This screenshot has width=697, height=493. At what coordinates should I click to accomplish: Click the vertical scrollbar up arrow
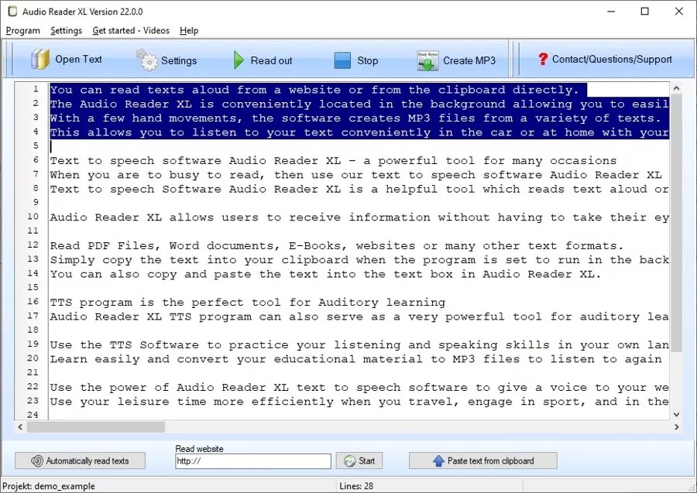(x=677, y=88)
